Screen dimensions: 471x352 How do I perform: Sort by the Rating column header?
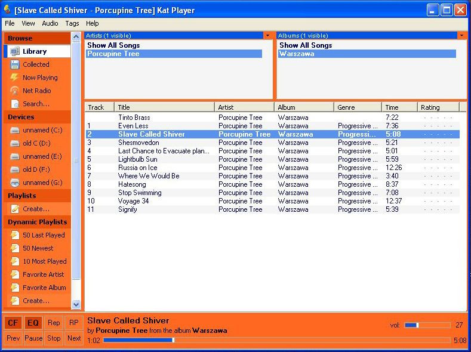pyautogui.click(x=438, y=107)
